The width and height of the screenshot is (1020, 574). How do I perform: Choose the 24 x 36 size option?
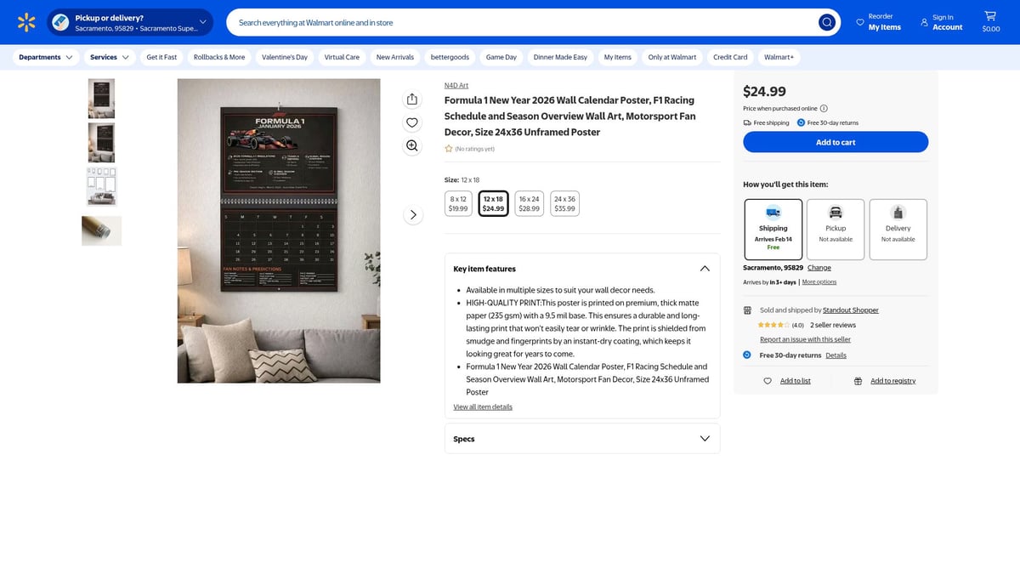pyautogui.click(x=564, y=203)
